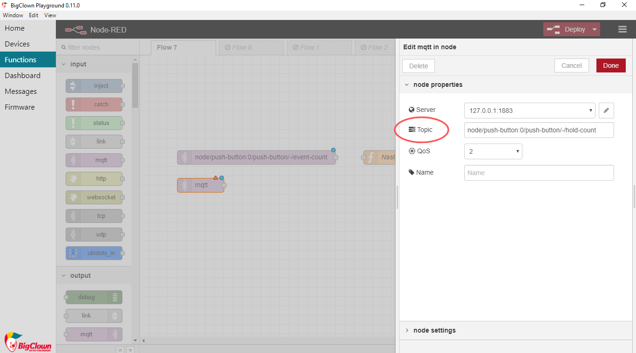Go to the Home page
Image resolution: width=636 pixels, height=353 pixels.
28,28
